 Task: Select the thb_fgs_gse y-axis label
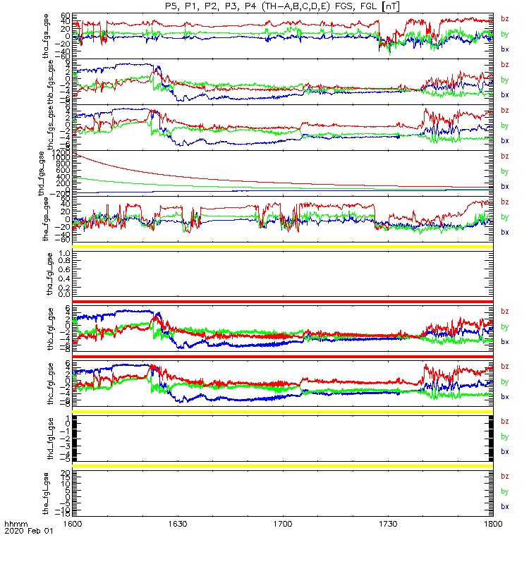click(50, 82)
